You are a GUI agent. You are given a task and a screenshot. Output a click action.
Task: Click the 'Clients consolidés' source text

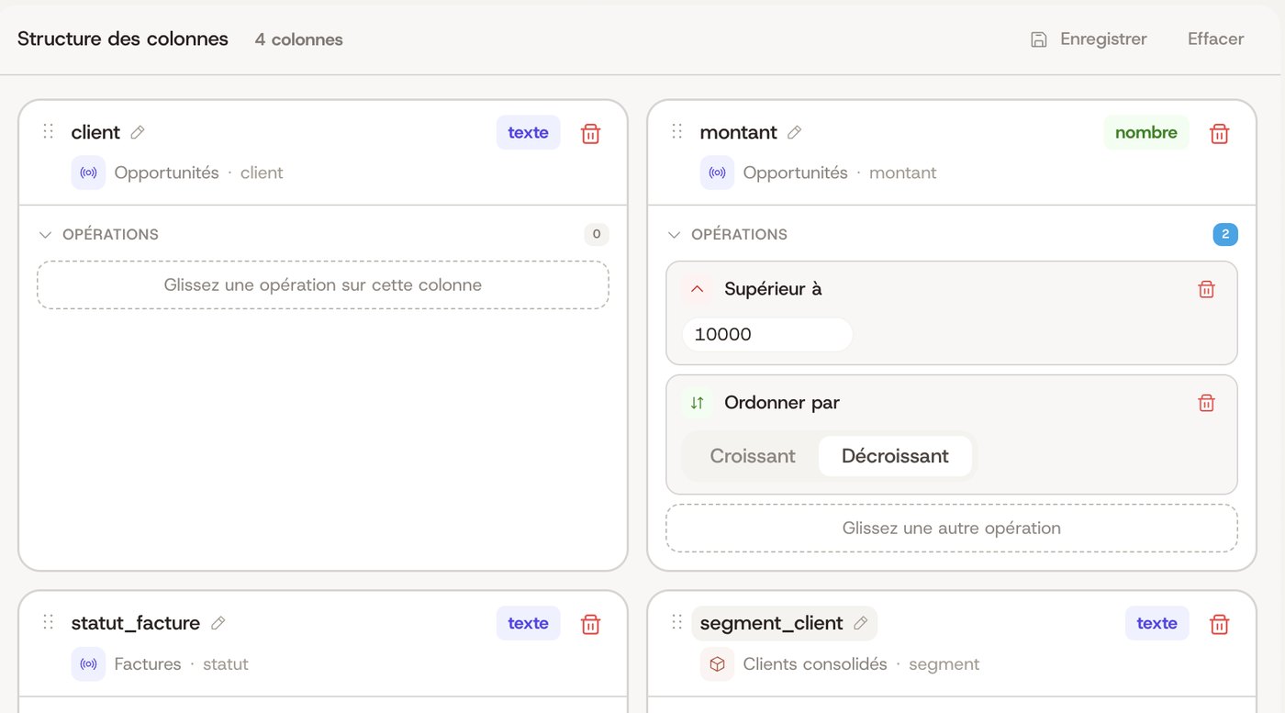pyautogui.click(x=815, y=664)
